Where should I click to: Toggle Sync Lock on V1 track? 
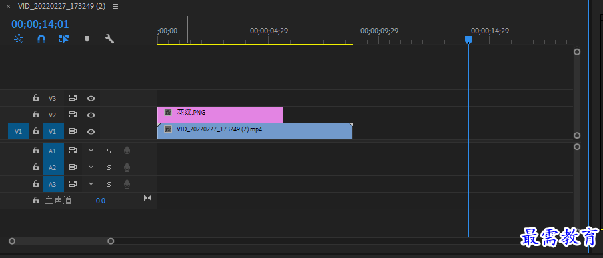[73, 131]
